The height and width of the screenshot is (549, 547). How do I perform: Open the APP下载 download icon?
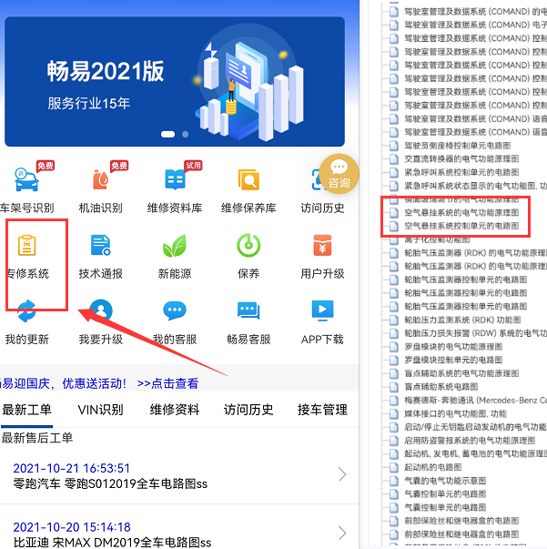tap(322, 310)
